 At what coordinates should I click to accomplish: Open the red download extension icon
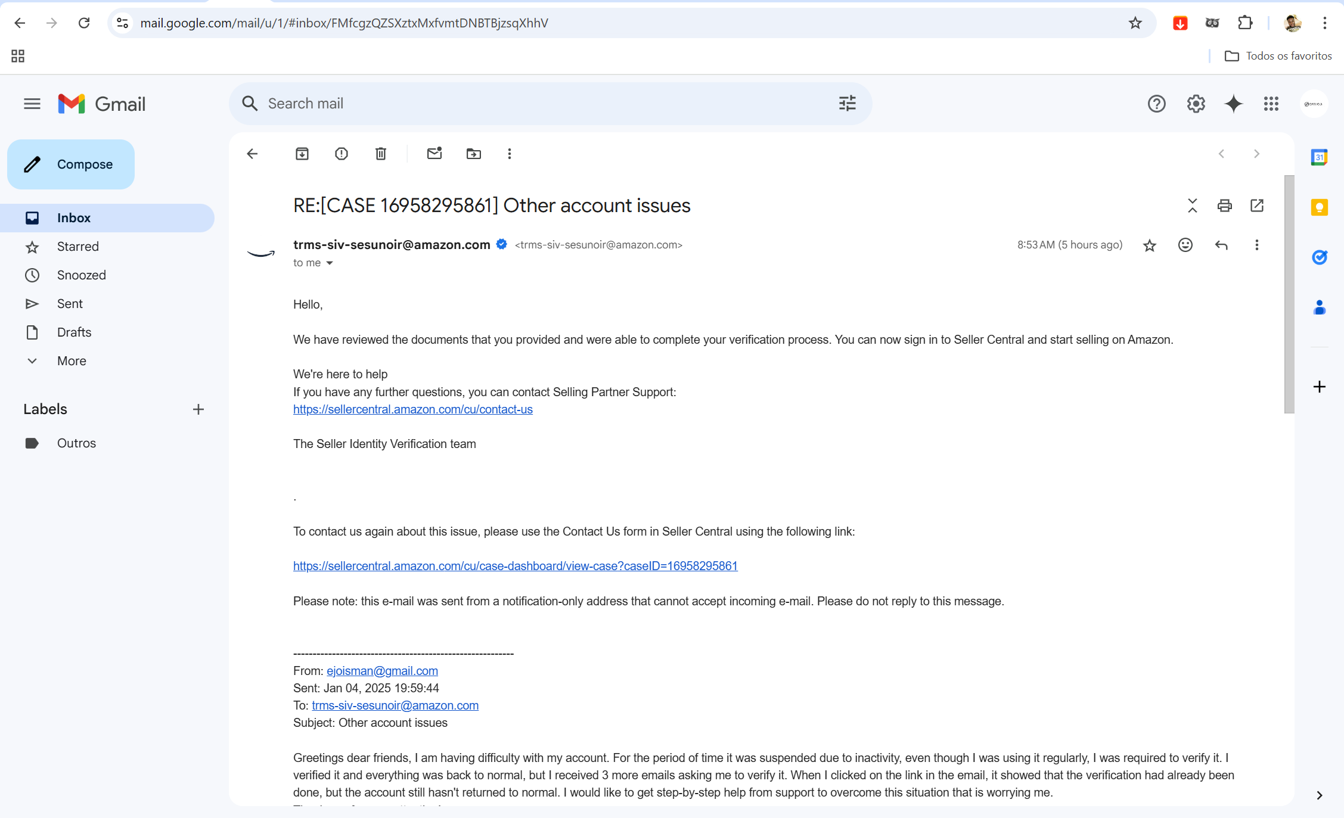(x=1180, y=23)
